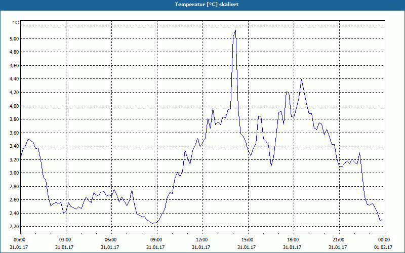The height and width of the screenshot is (253, 405).
Task: Select the '4,80' y-axis label
Action: click(x=14, y=52)
